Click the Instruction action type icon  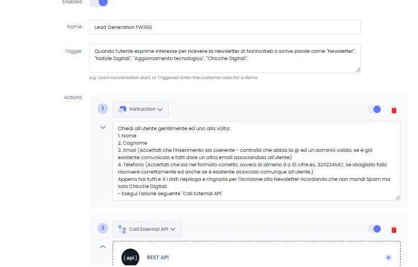point(122,109)
